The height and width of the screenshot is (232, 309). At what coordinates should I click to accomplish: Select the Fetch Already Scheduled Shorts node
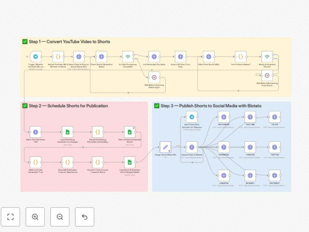pyautogui.click(x=130, y=132)
